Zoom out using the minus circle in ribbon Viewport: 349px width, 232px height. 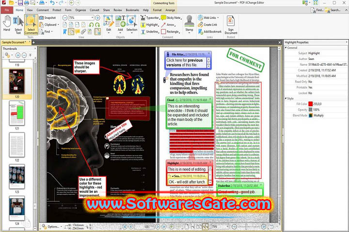click(65, 18)
